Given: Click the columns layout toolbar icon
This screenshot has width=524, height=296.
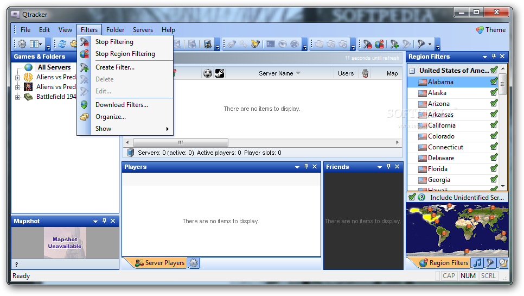Looking at the screenshot, I should pyautogui.click(x=35, y=44).
